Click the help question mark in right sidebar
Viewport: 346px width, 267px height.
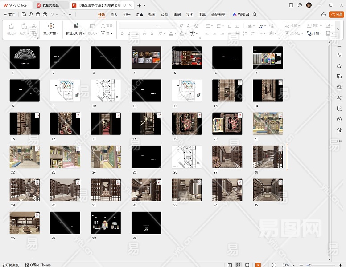(x=339, y=119)
